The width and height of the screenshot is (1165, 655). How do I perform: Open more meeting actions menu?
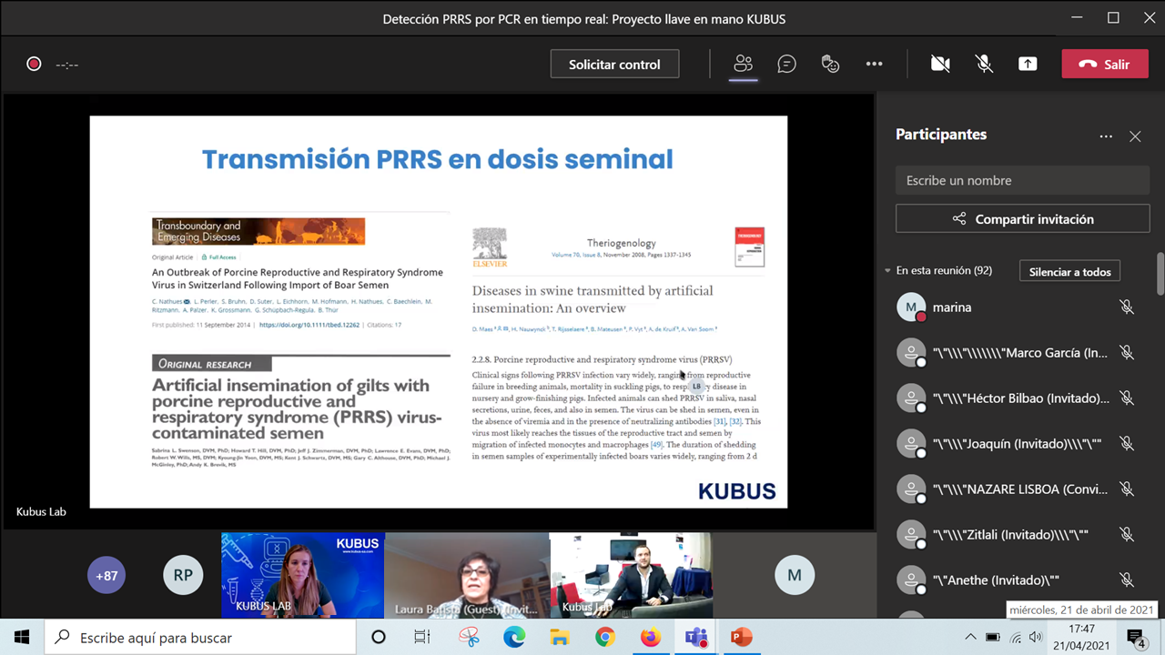(874, 64)
